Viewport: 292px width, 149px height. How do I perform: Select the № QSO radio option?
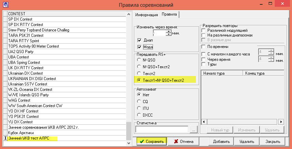[x=139, y=60]
